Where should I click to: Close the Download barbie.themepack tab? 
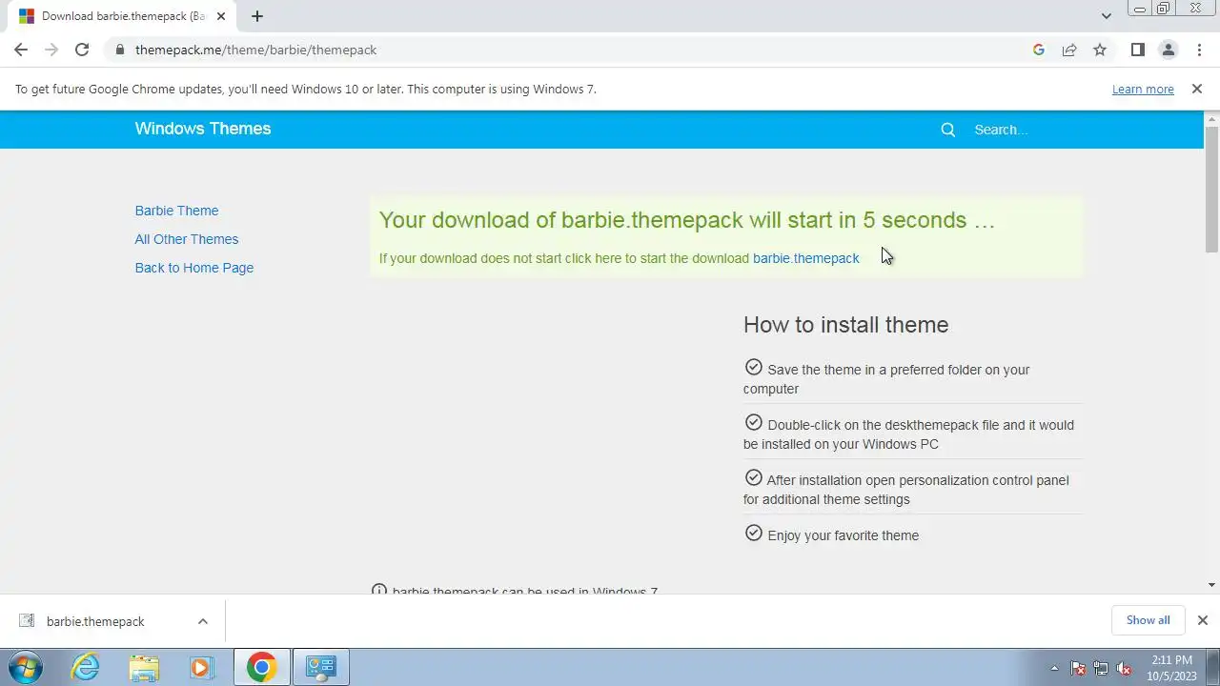coord(221,16)
